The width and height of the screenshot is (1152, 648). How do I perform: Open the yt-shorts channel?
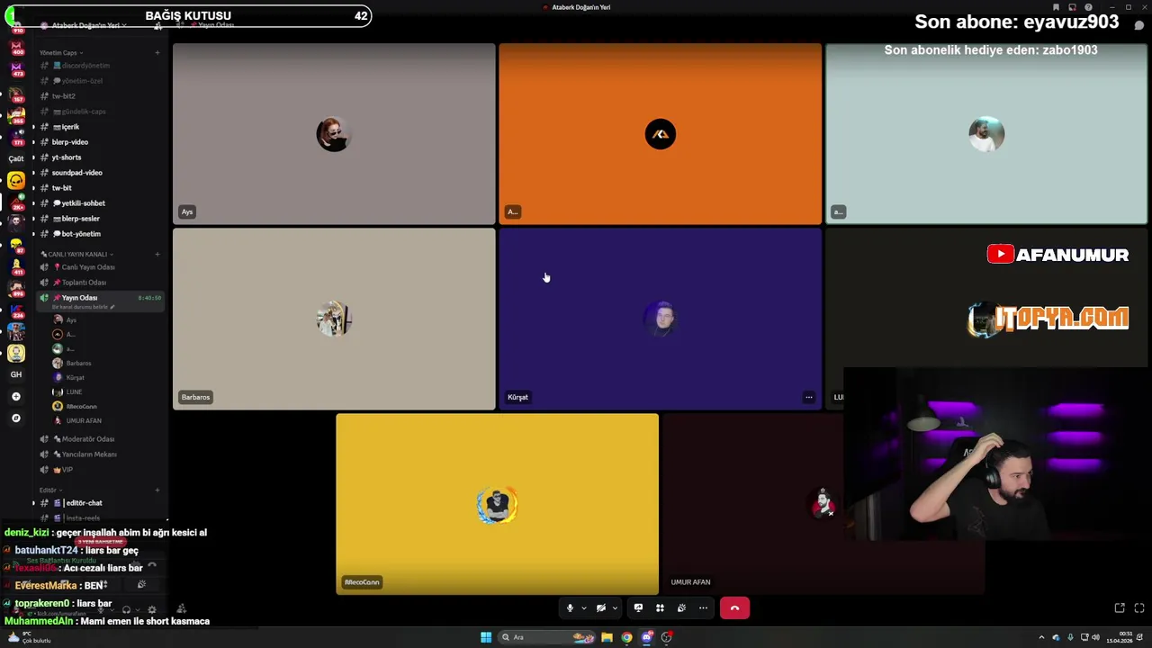99,157
